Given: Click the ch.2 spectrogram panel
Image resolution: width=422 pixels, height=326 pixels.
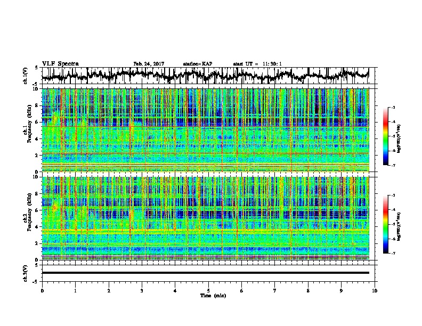Looking at the screenshot, I should 205,218.
